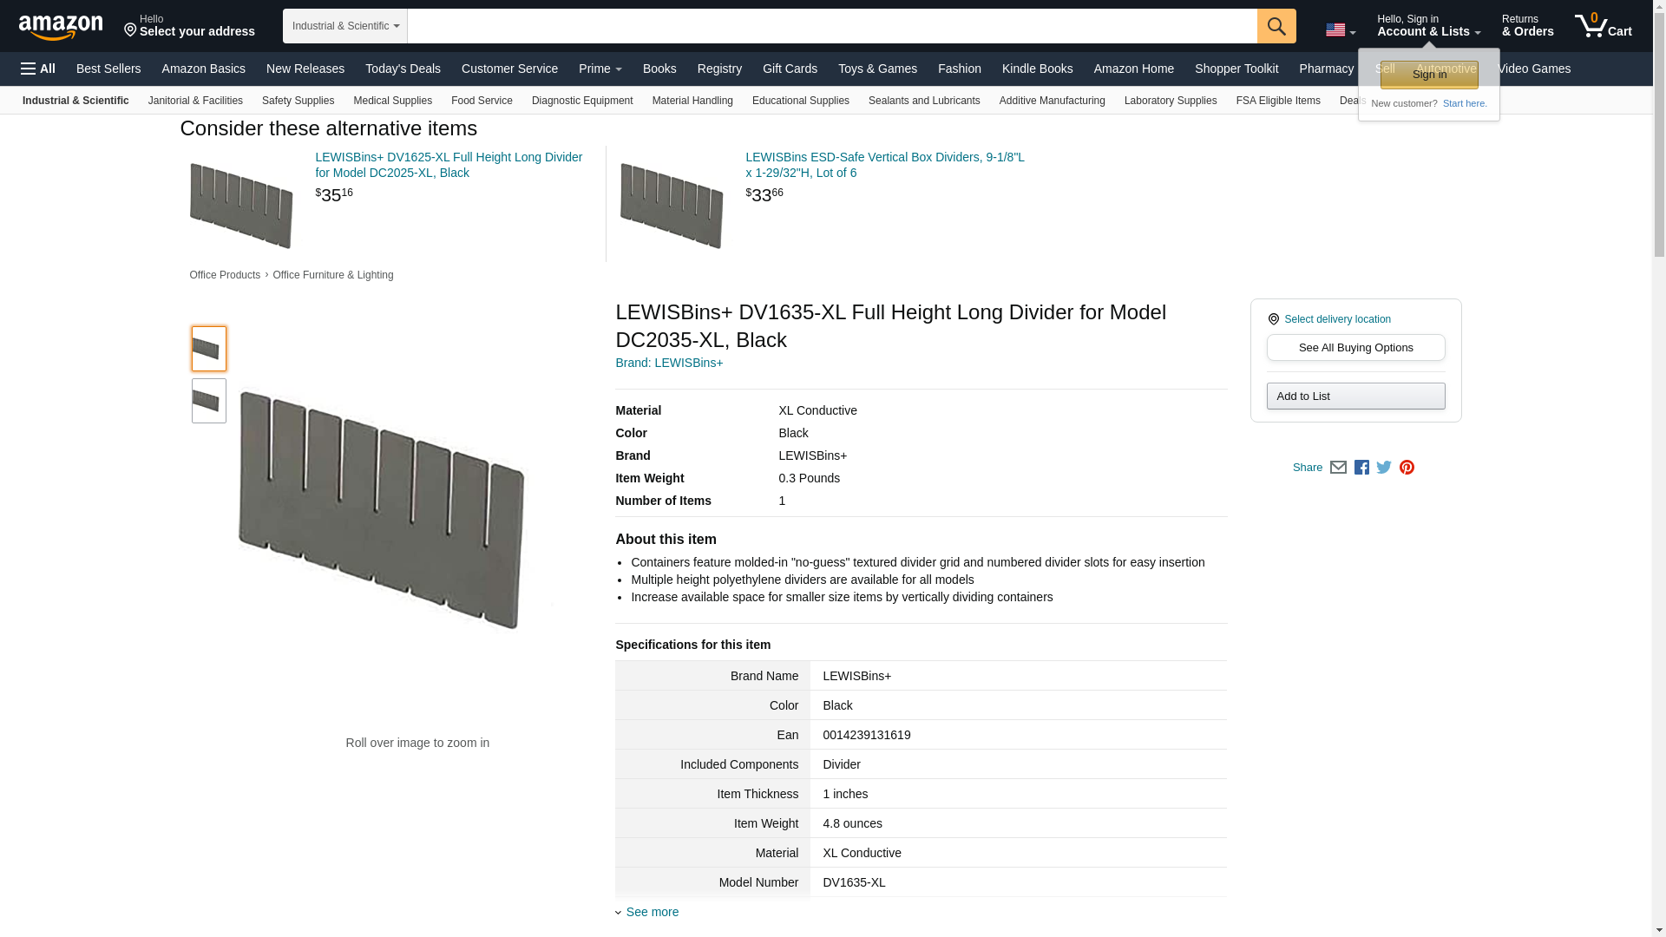Open the Brand: LEWISBins+ link
The height and width of the screenshot is (937, 1666).
click(x=668, y=363)
